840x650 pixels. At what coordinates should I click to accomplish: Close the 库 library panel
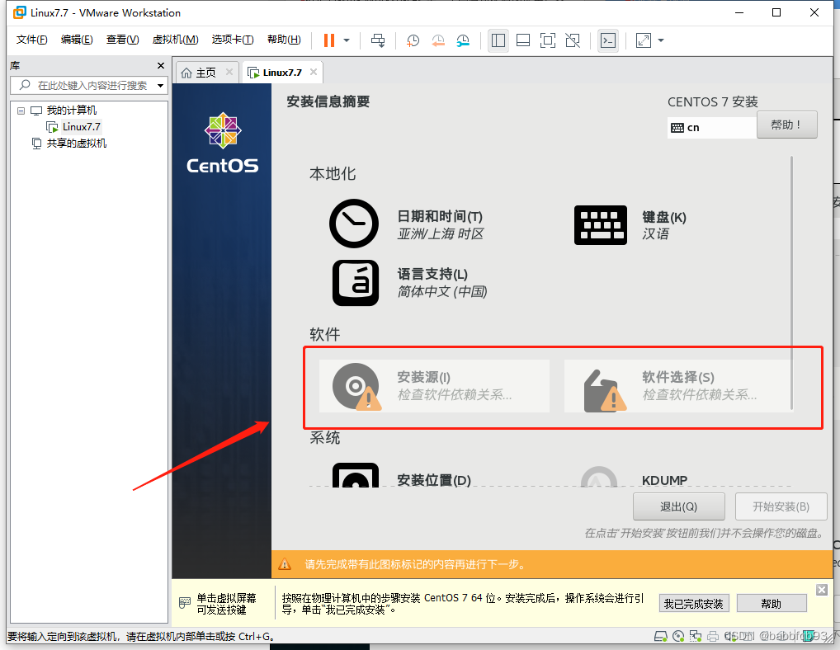(x=161, y=65)
